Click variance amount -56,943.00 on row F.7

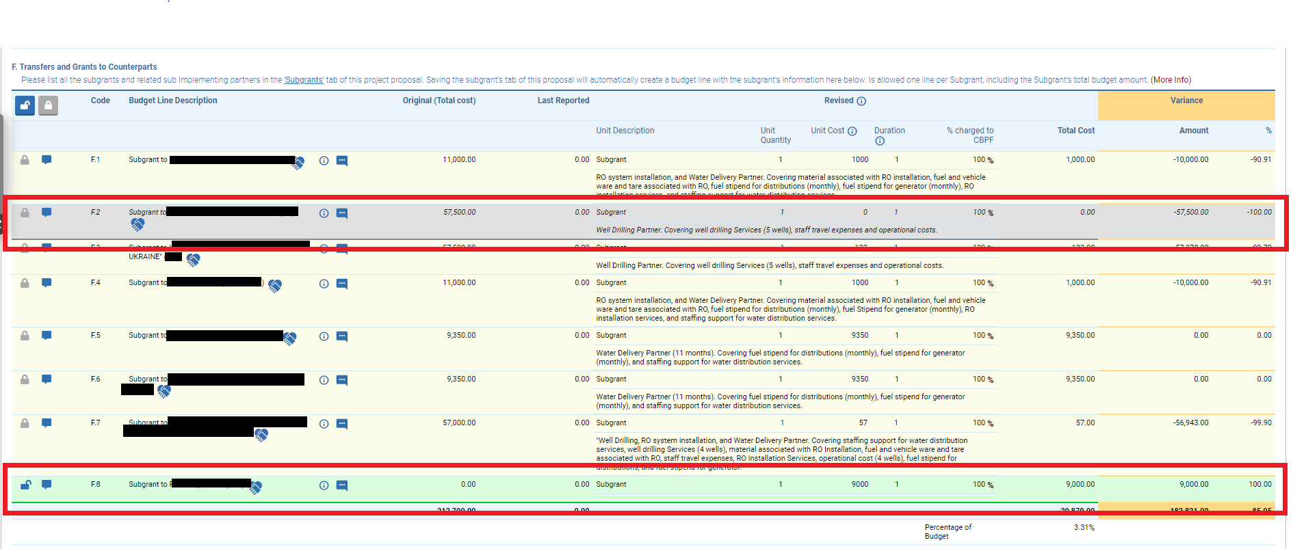pos(1190,423)
